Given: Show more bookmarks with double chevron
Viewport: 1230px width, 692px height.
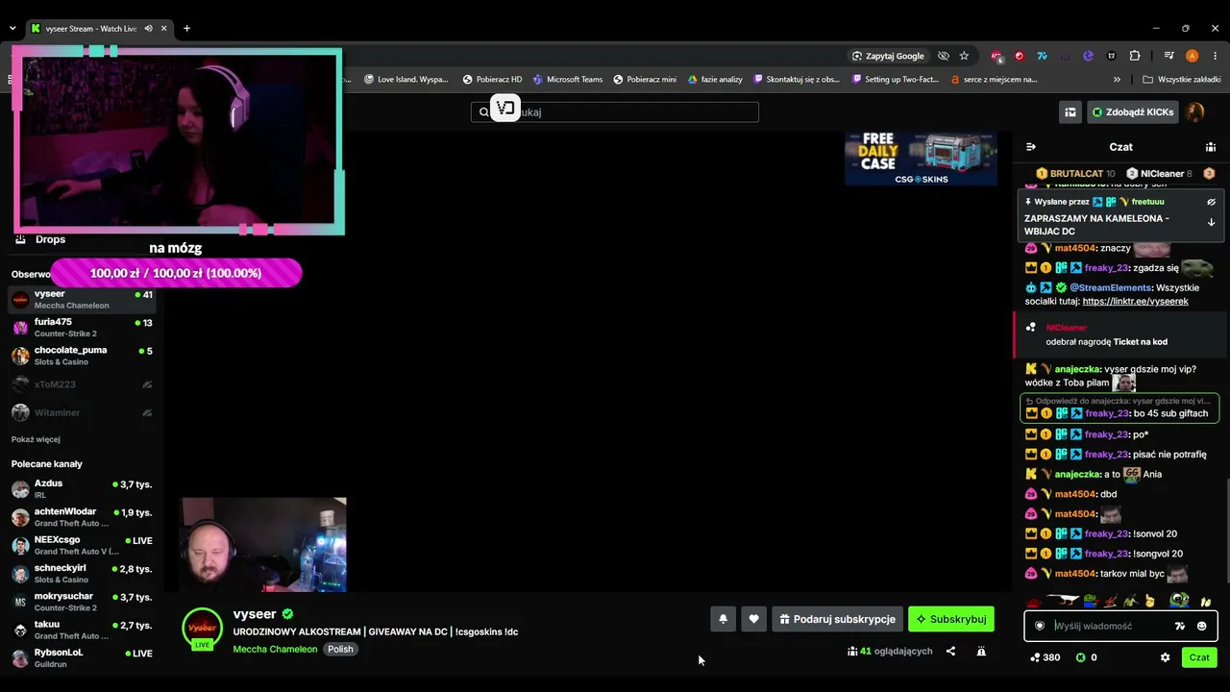Looking at the screenshot, I should click(1117, 80).
